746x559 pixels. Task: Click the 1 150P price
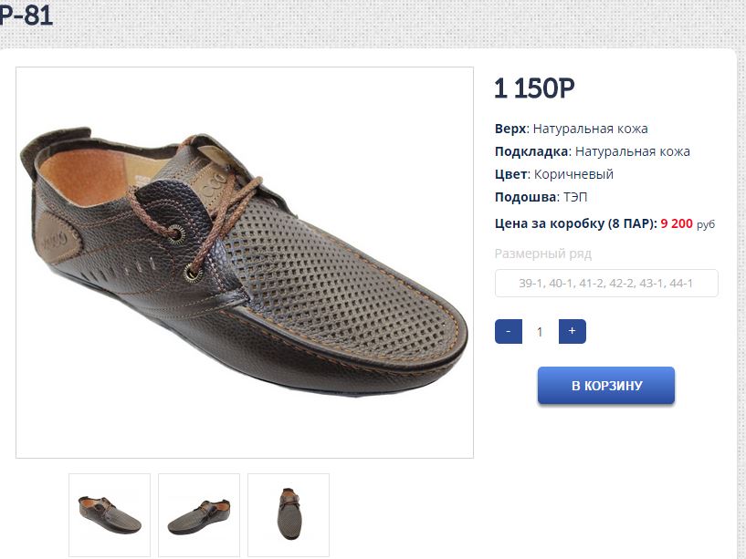click(535, 88)
